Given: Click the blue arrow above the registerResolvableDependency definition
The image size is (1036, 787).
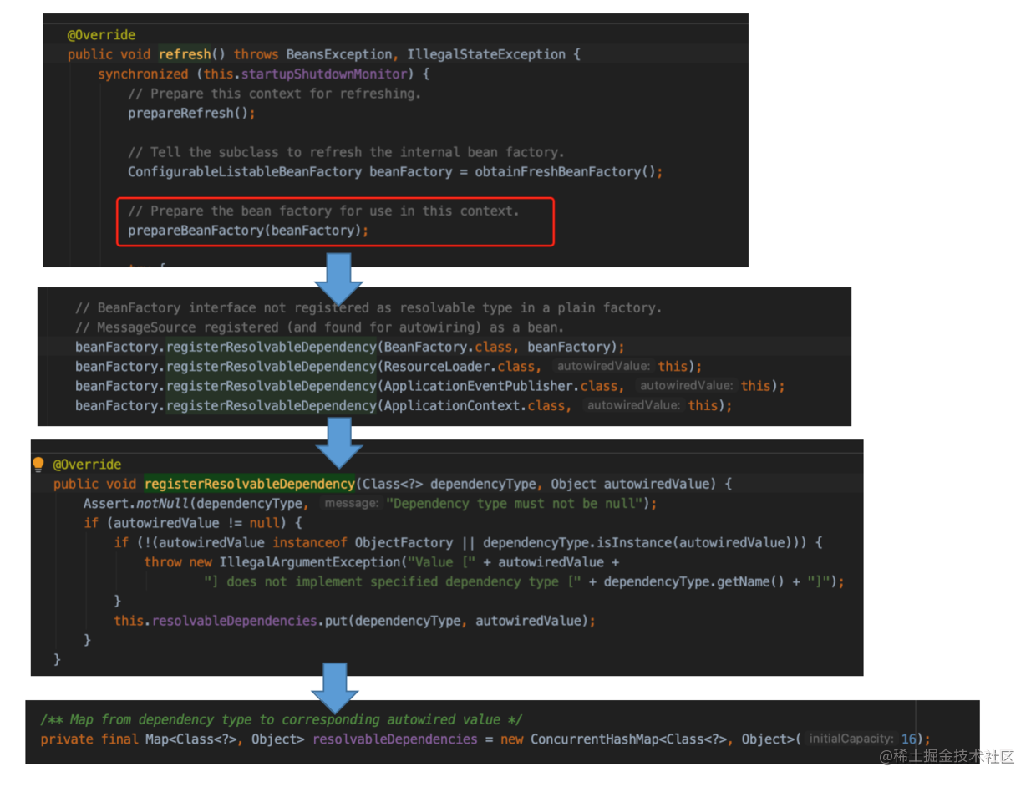Looking at the screenshot, I should [338, 443].
